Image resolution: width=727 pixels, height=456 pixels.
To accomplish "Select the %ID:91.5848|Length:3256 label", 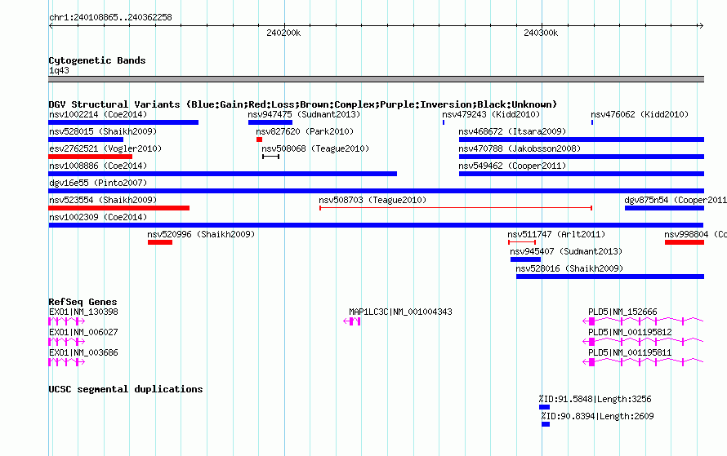I will point(595,399).
